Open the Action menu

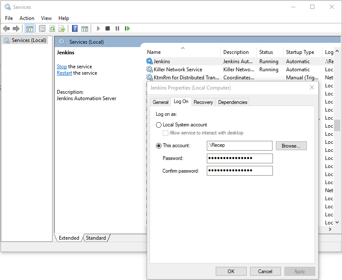coord(27,18)
